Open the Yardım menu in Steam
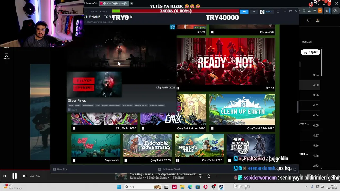Image resolution: width=340 pixels, height=191 pixels. click(x=103, y=12)
